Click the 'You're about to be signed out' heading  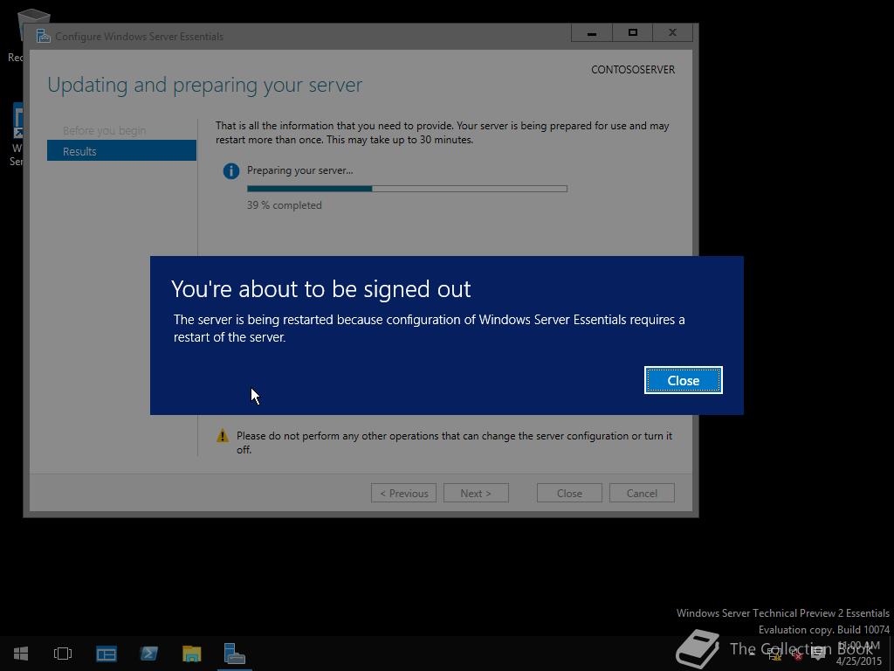(321, 289)
